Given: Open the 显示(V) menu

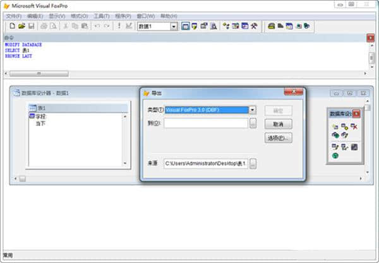Looking at the screenshot, I should (57, 16).
